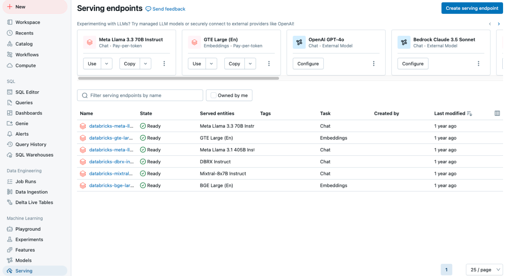This screenshot has width=507, height=276.
Task: Click the Workspace sidebar icon
Action: [10, 22]
